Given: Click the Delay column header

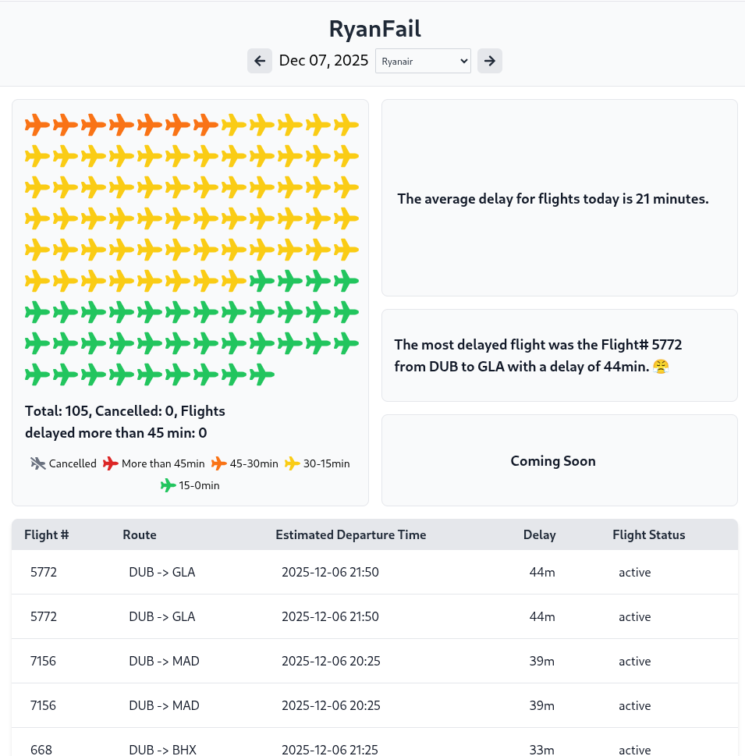Looking at the screenshot, I should pos(540,534).
